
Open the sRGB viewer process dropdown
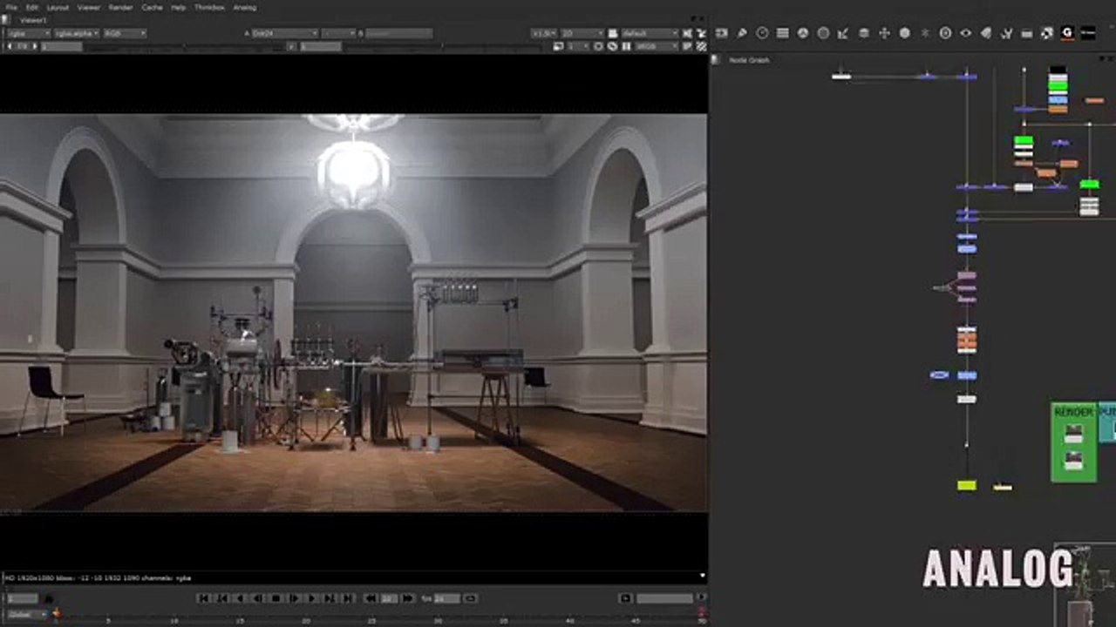click(x=657, y=46)
